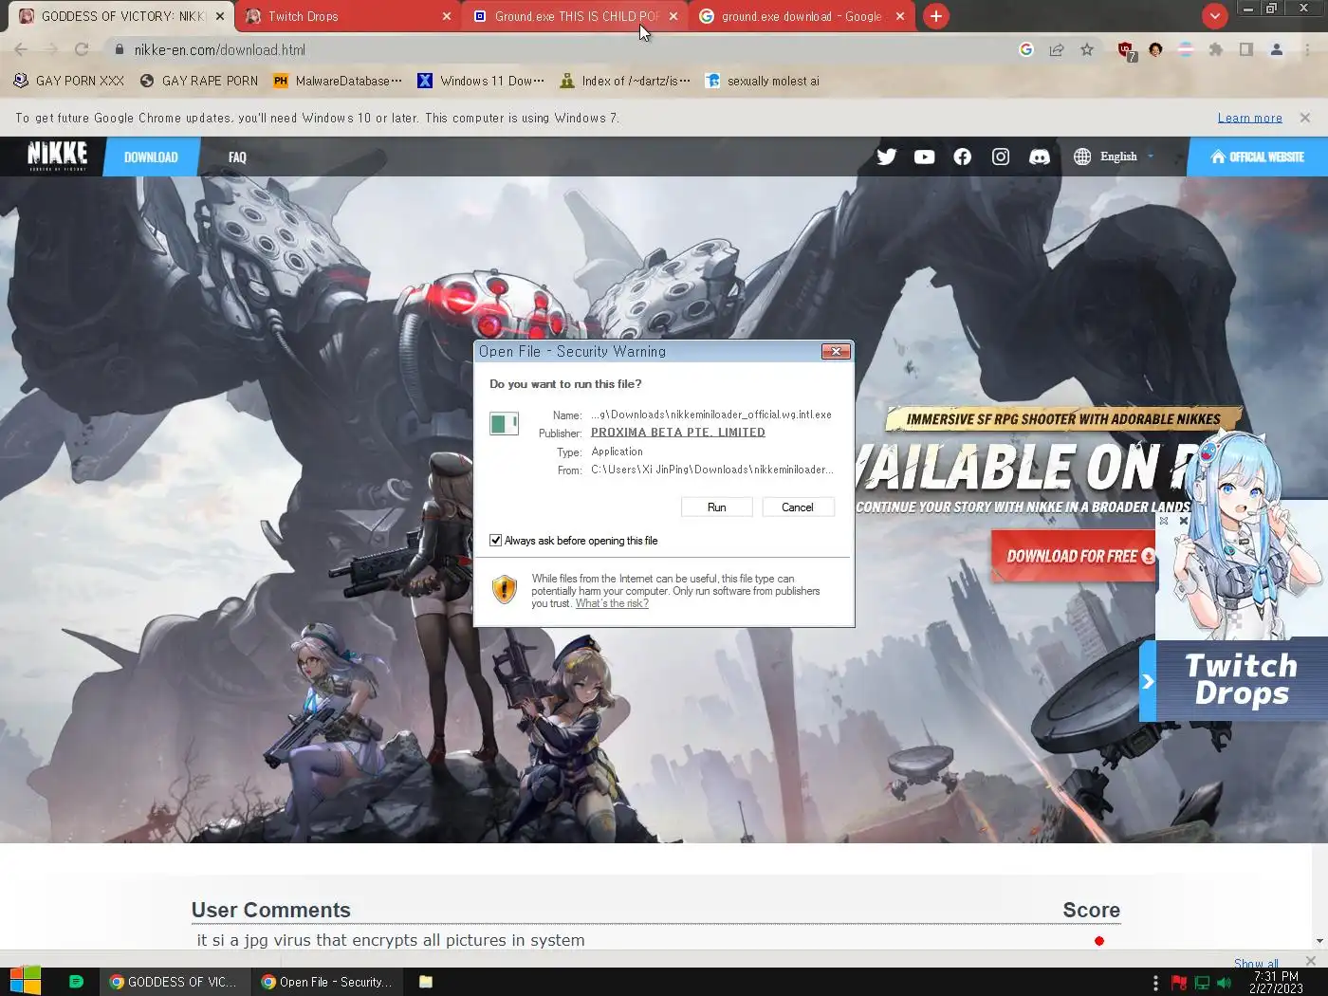Click the striped flag extension icon
The width and height of the screenshot is (1328, 996).
click(x=1186, y=49)
